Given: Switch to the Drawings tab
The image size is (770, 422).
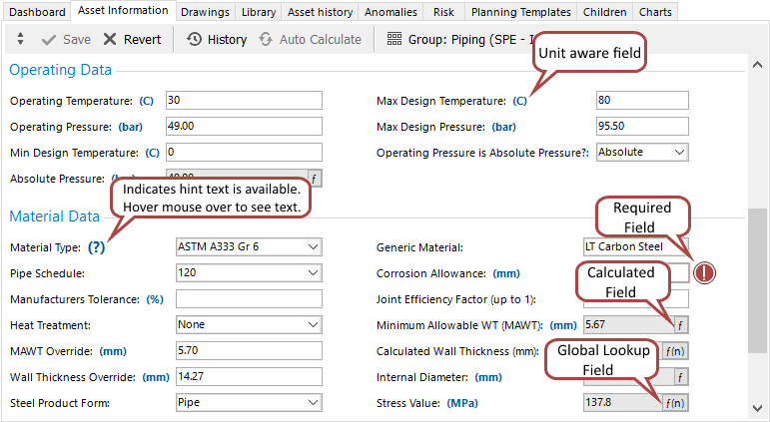Looking at the screenshot, I should pos(206,12).
